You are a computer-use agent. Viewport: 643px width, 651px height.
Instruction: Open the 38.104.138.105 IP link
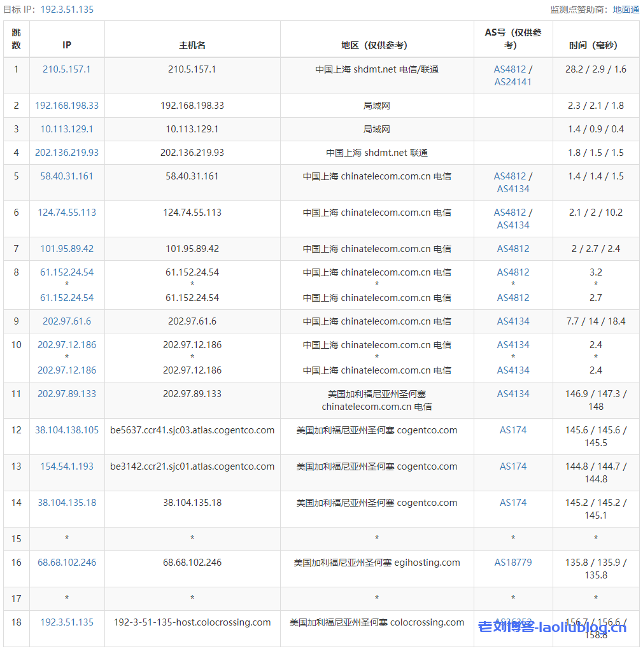[67, 430]
